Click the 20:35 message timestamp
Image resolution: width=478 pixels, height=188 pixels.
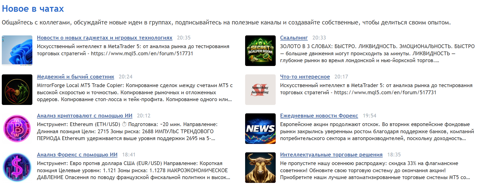pos(184,38)
